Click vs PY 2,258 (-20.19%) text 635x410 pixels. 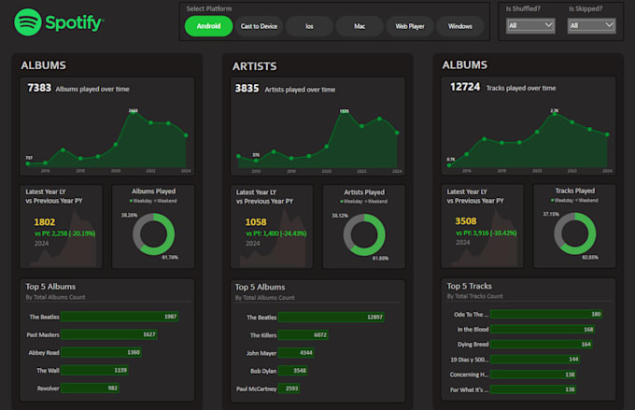click(64, 233)
